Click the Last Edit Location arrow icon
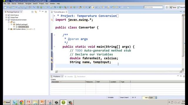Viewport: 188px width, 105px height. pos(114,7)
